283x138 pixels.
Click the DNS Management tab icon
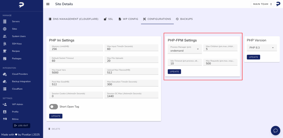click(50, 19)
